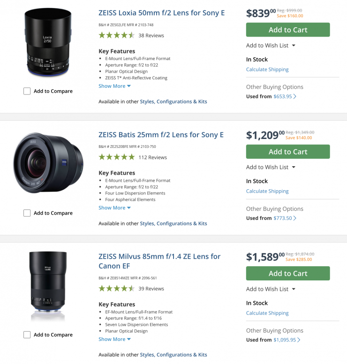The image size is (347, 364).
Task: Check Add to Compare for Loxia 50mm
Action: click(x=27, y=91)
